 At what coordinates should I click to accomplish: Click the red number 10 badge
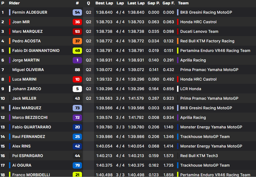(x=77, y=79)
